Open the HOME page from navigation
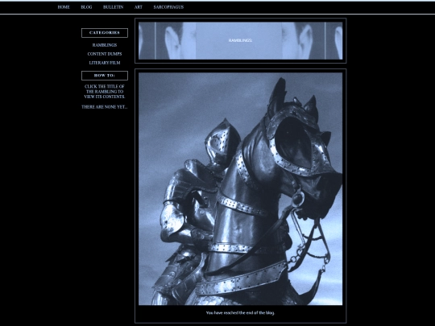435x326 pixels. [x=64, y=7]
